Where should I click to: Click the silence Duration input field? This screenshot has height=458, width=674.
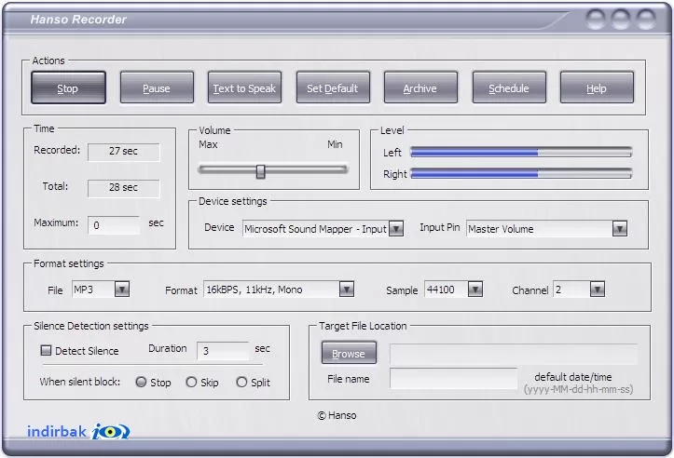point(223,350)
